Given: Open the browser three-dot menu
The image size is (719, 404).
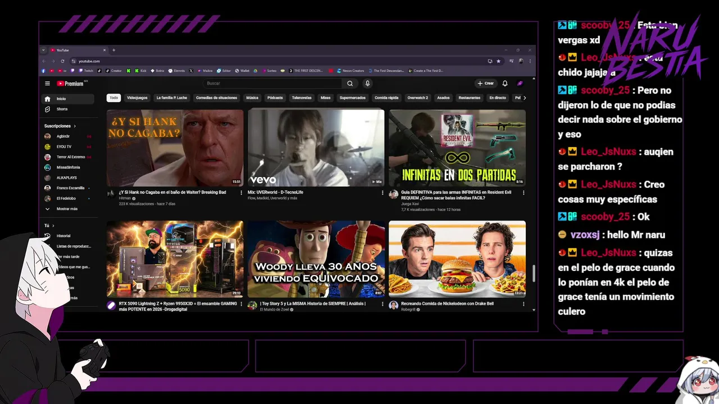Looking at the screenshot, I should tap(530, 61).
